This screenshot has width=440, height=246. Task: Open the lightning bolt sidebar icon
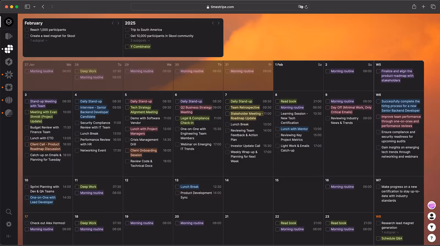9,62
